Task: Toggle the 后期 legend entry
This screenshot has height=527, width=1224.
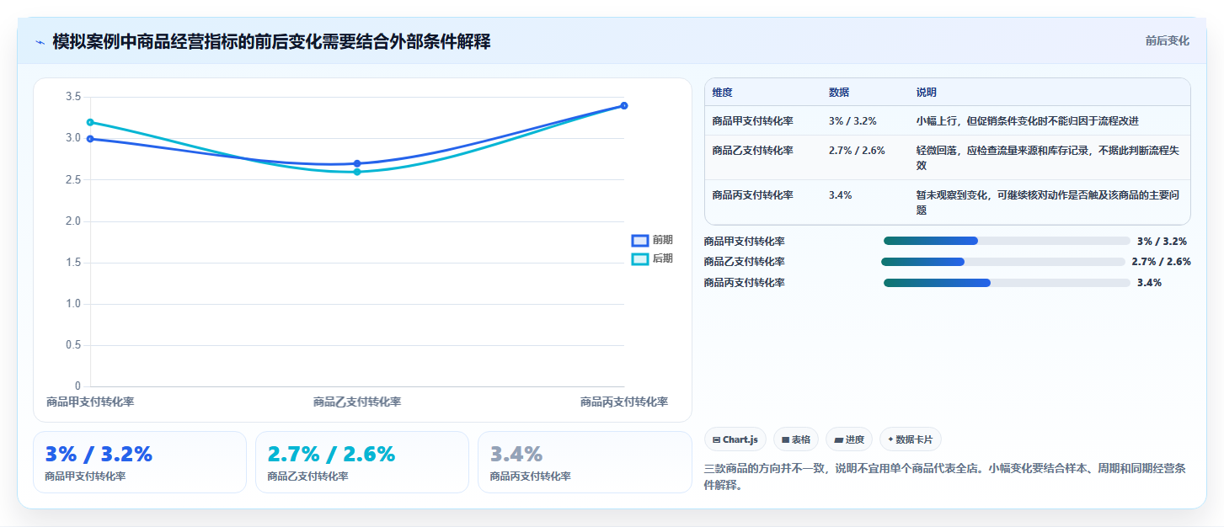Action: point(652,258)
